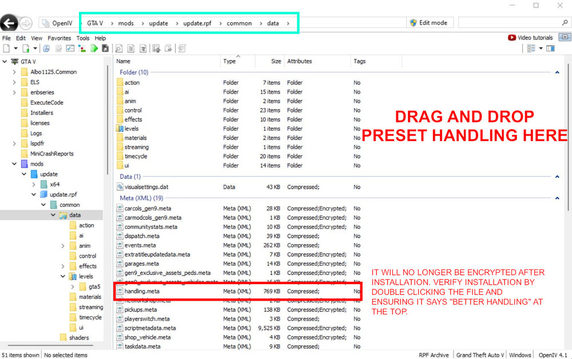The width and height of the screenshot is (572, 359).
Task: Click the back navigation arrow
Action: click(9, 23)
